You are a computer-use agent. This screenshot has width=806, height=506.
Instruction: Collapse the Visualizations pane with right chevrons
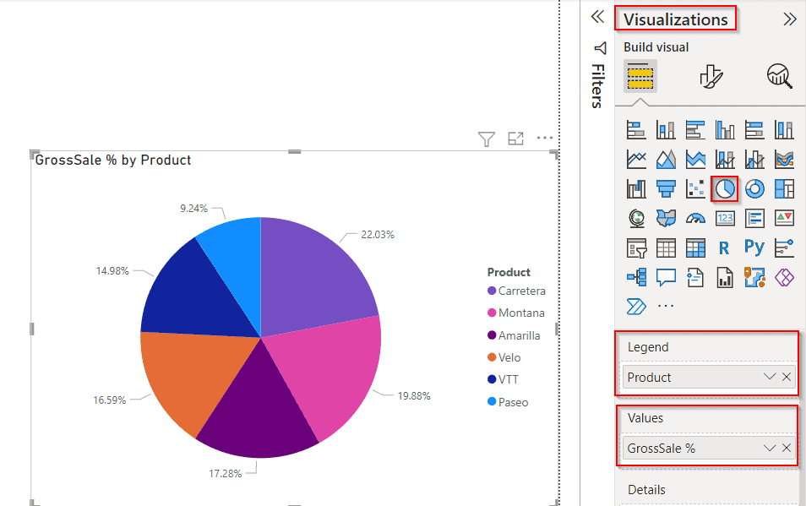click(x=790, y=19)
